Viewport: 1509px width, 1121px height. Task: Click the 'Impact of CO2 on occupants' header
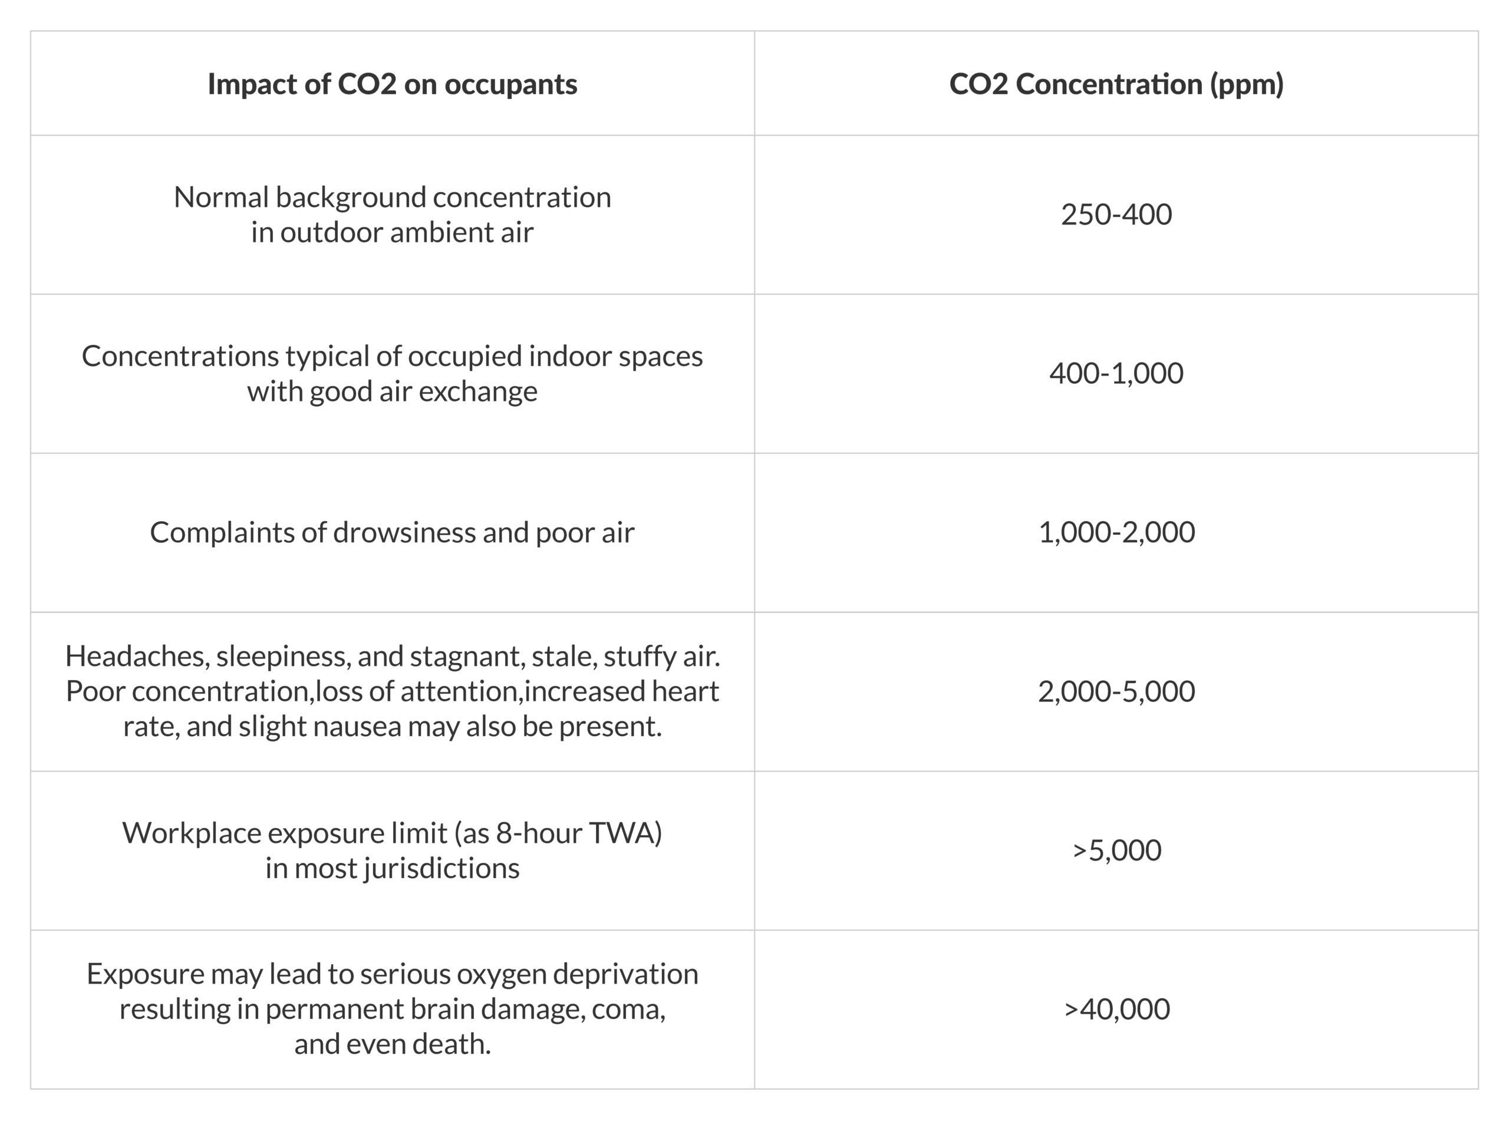point(392,84)
